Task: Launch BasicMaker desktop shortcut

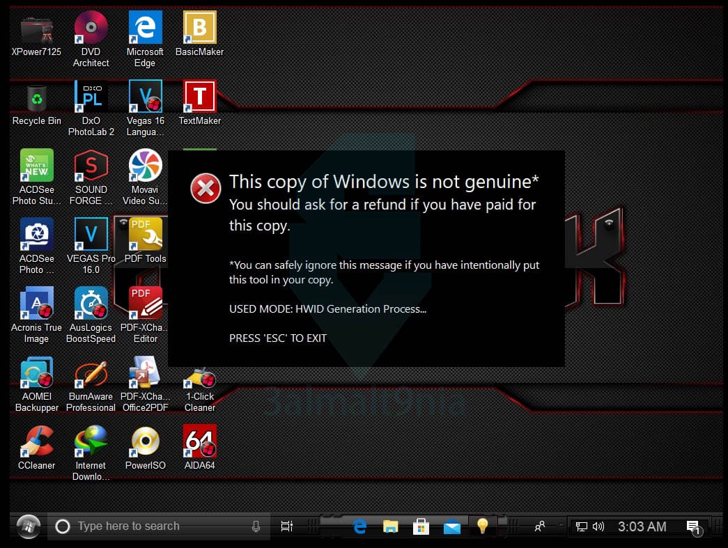Action: [x=200, y=28]
